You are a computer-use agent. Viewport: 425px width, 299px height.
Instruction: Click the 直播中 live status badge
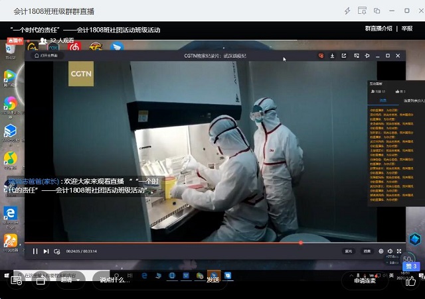15,40
